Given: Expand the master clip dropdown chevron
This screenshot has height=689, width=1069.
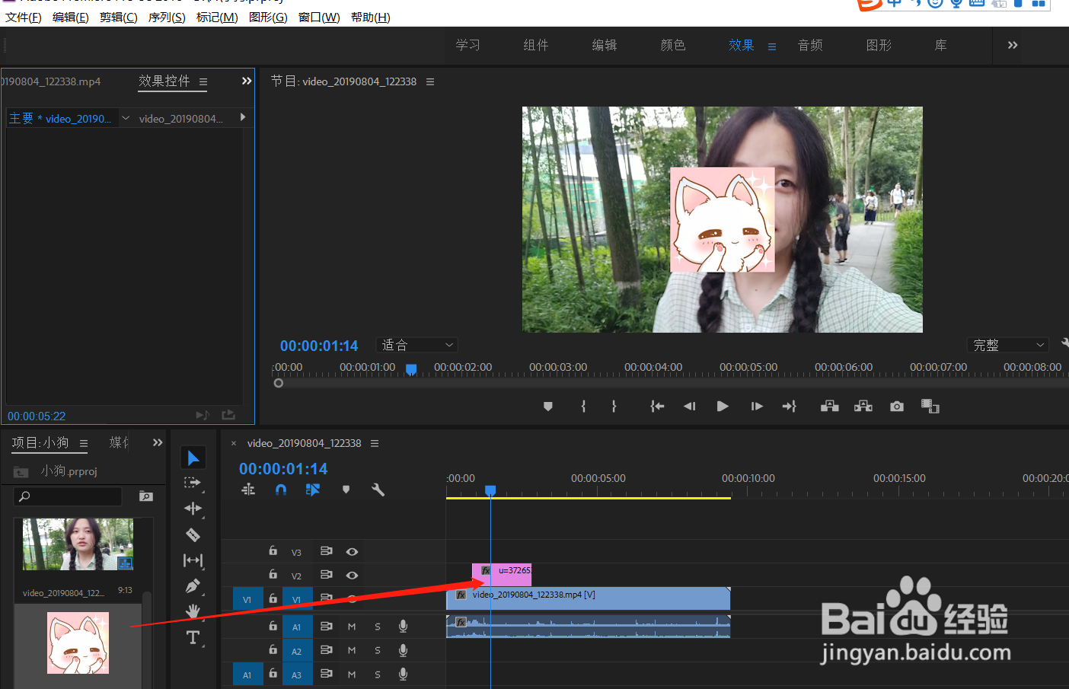Looking at the screenshot, I should coord(126,118).
